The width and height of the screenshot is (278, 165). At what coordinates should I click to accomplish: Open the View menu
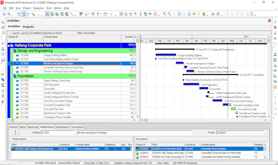(x=18, y=8)
